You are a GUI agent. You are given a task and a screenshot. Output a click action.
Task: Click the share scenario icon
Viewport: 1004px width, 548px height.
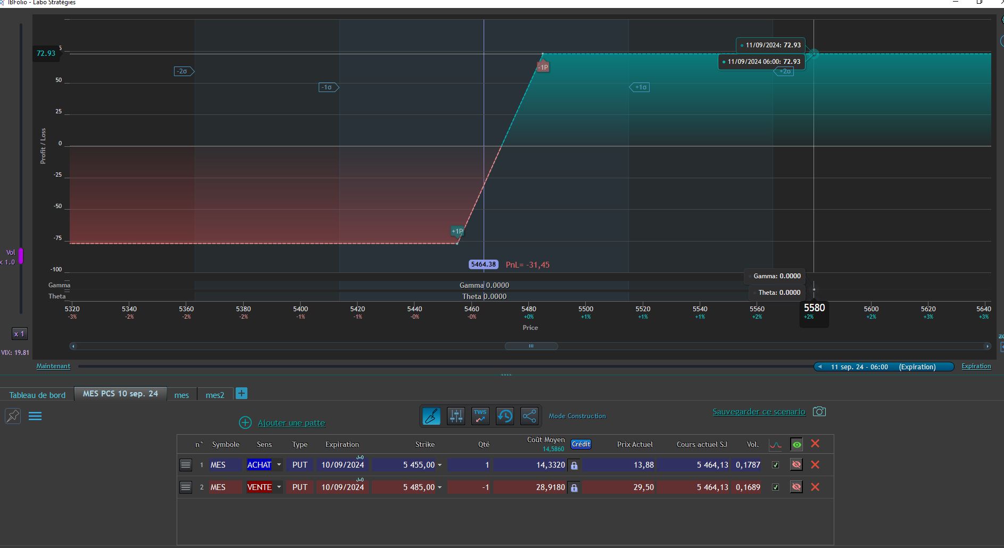coord(529,416)
